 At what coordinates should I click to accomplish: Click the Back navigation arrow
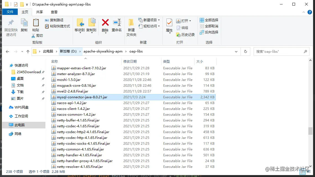[x=7, y=52]
